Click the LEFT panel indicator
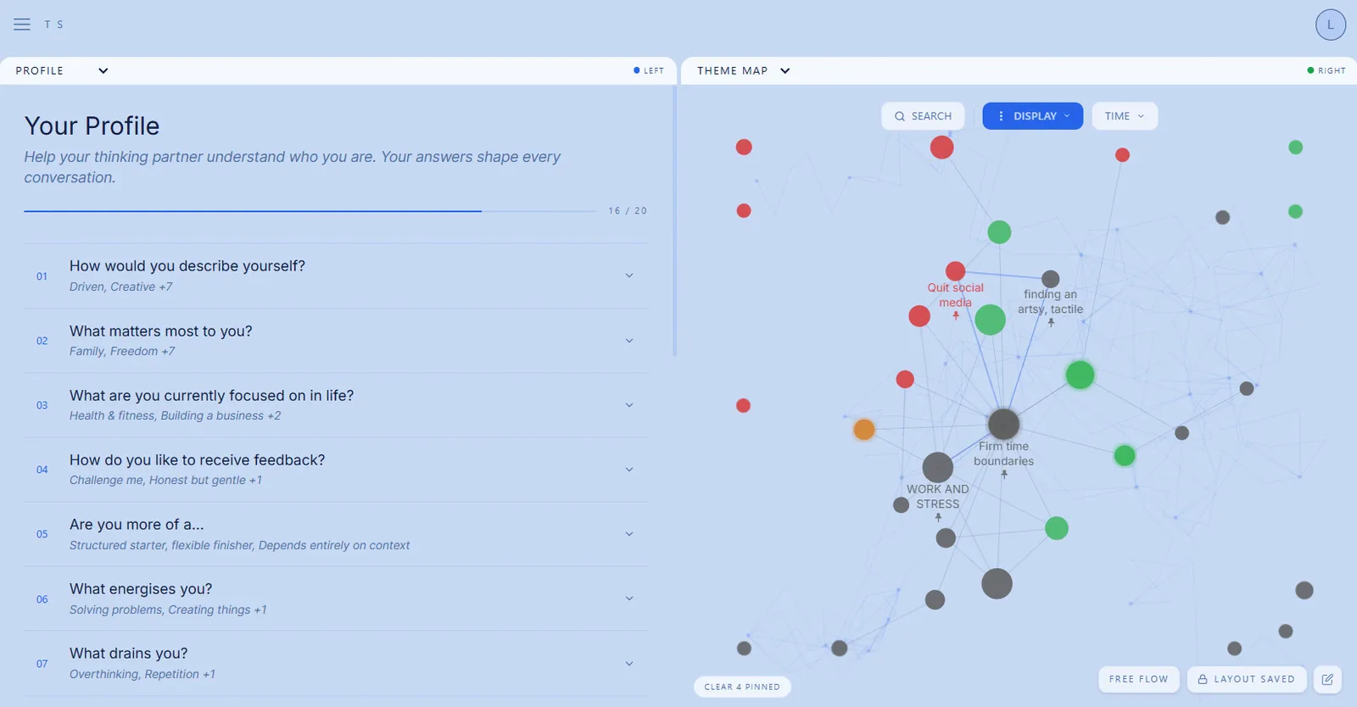 [649, 70]
